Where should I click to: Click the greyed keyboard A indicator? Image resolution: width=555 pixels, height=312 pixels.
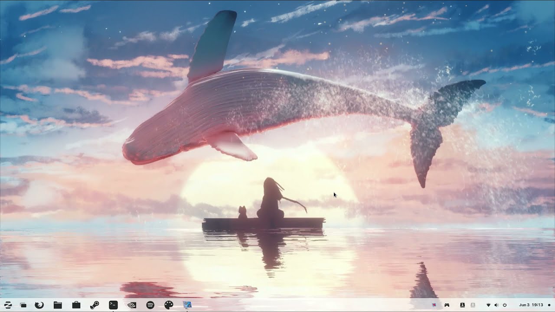[473, 305]
